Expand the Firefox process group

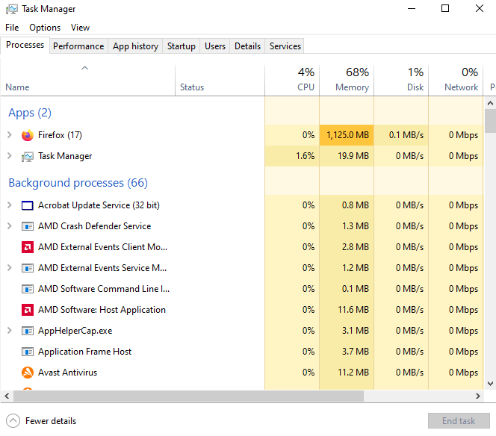coord(9,135)
